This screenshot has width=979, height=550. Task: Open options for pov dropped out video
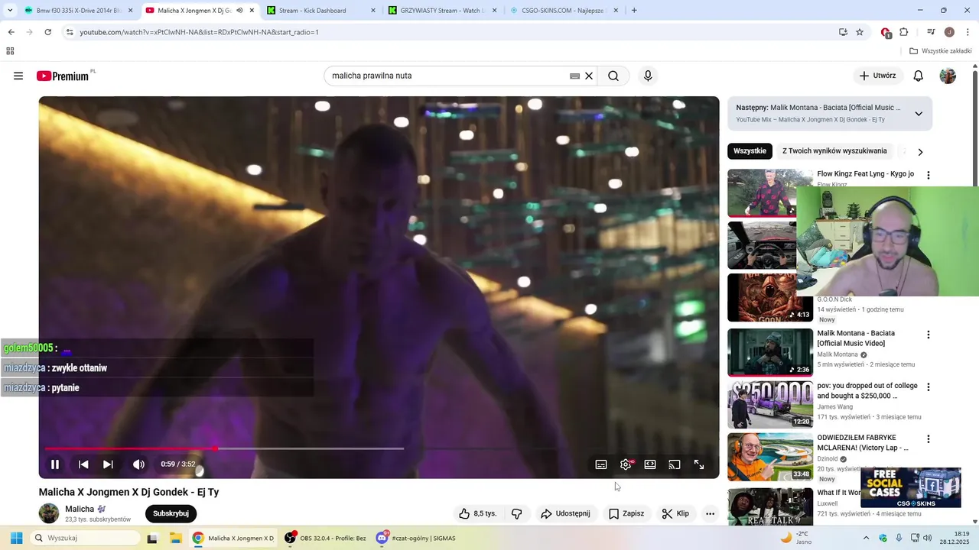tap(929, 387)
